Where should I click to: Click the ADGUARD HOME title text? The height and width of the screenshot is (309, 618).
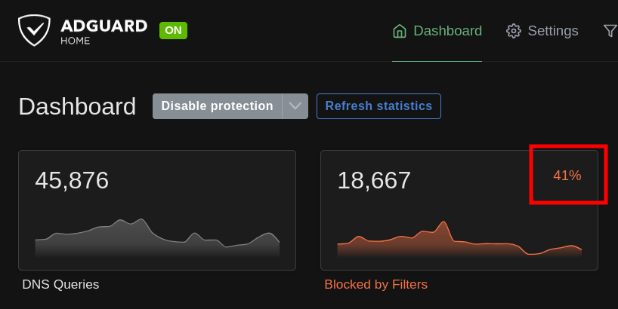click(x=104, y=31)
